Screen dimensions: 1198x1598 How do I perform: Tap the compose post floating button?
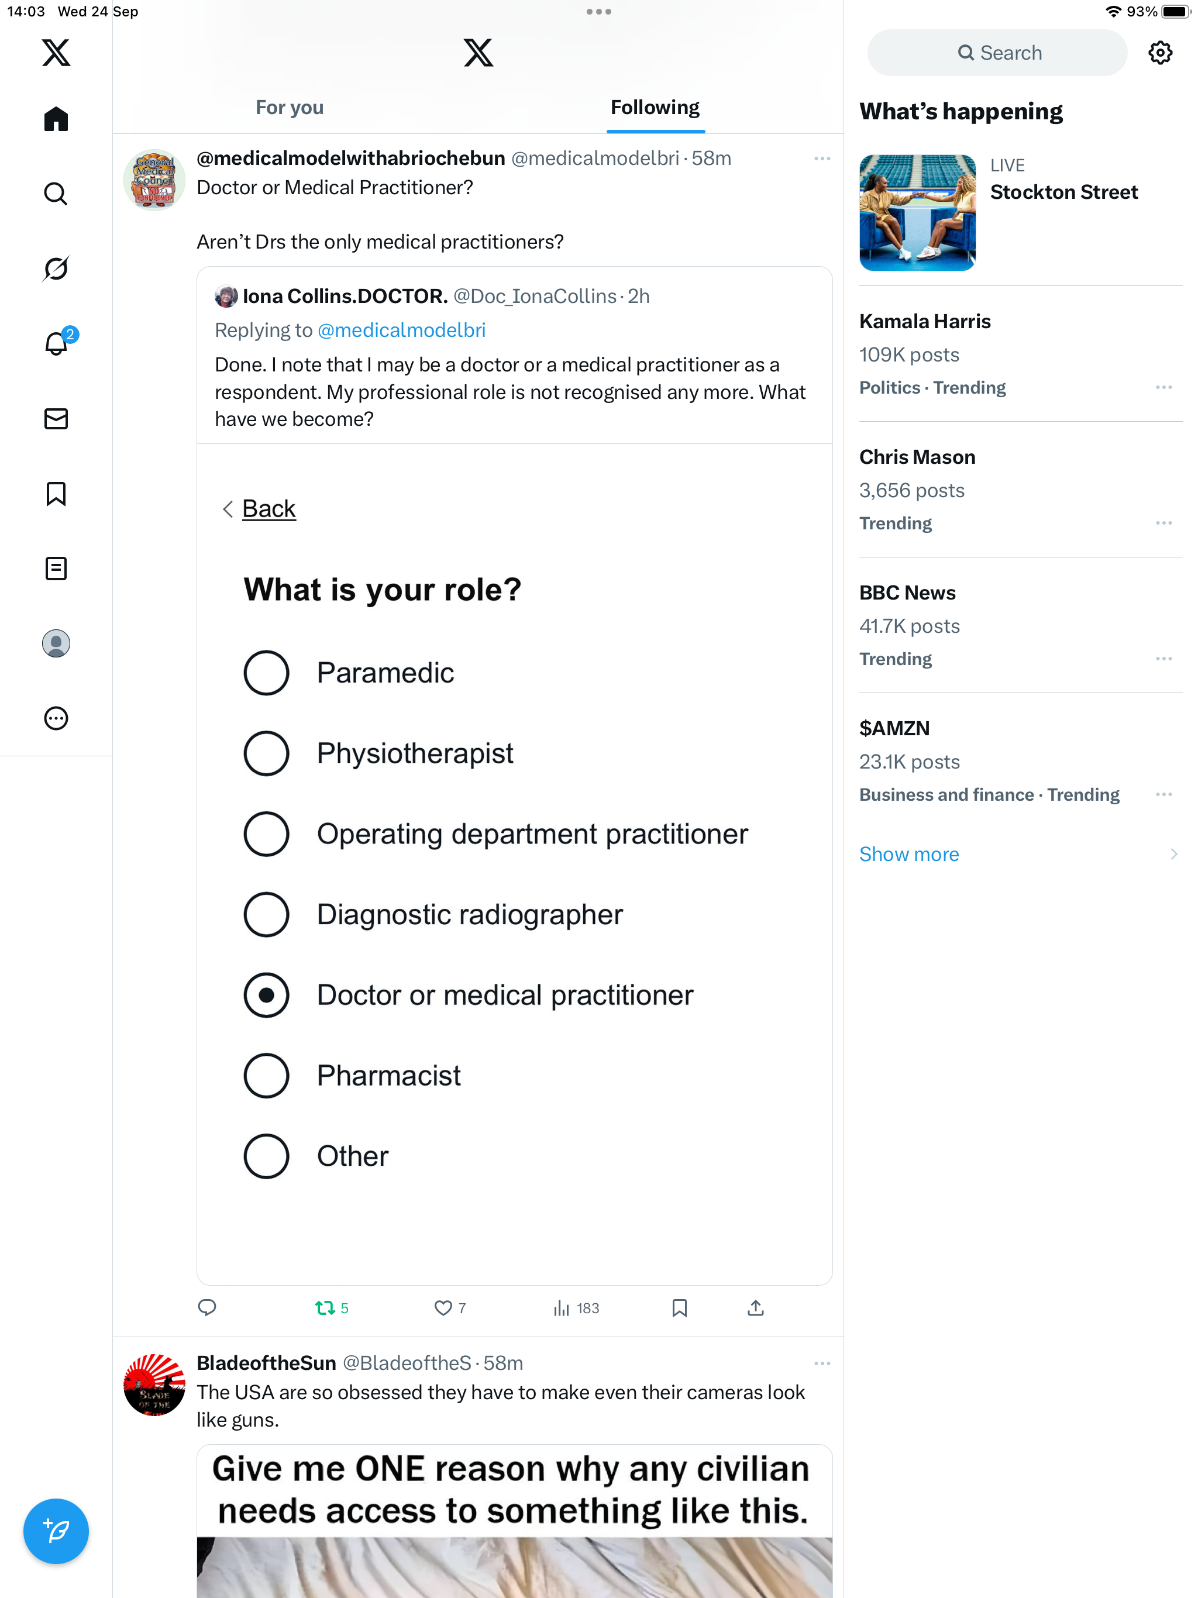point(56,1531)
